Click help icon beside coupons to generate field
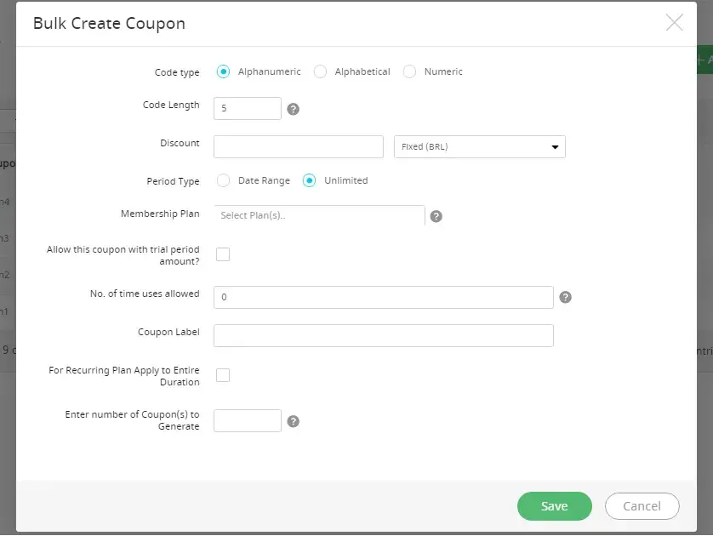This screenshot has width=713, height=536. [x=294, y=421]
